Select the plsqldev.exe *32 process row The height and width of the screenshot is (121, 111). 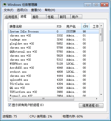(x=54, y=44)
